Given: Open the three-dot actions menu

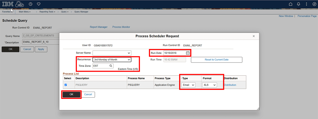Looking at the screenshot, I should click(x=306, y=4).
